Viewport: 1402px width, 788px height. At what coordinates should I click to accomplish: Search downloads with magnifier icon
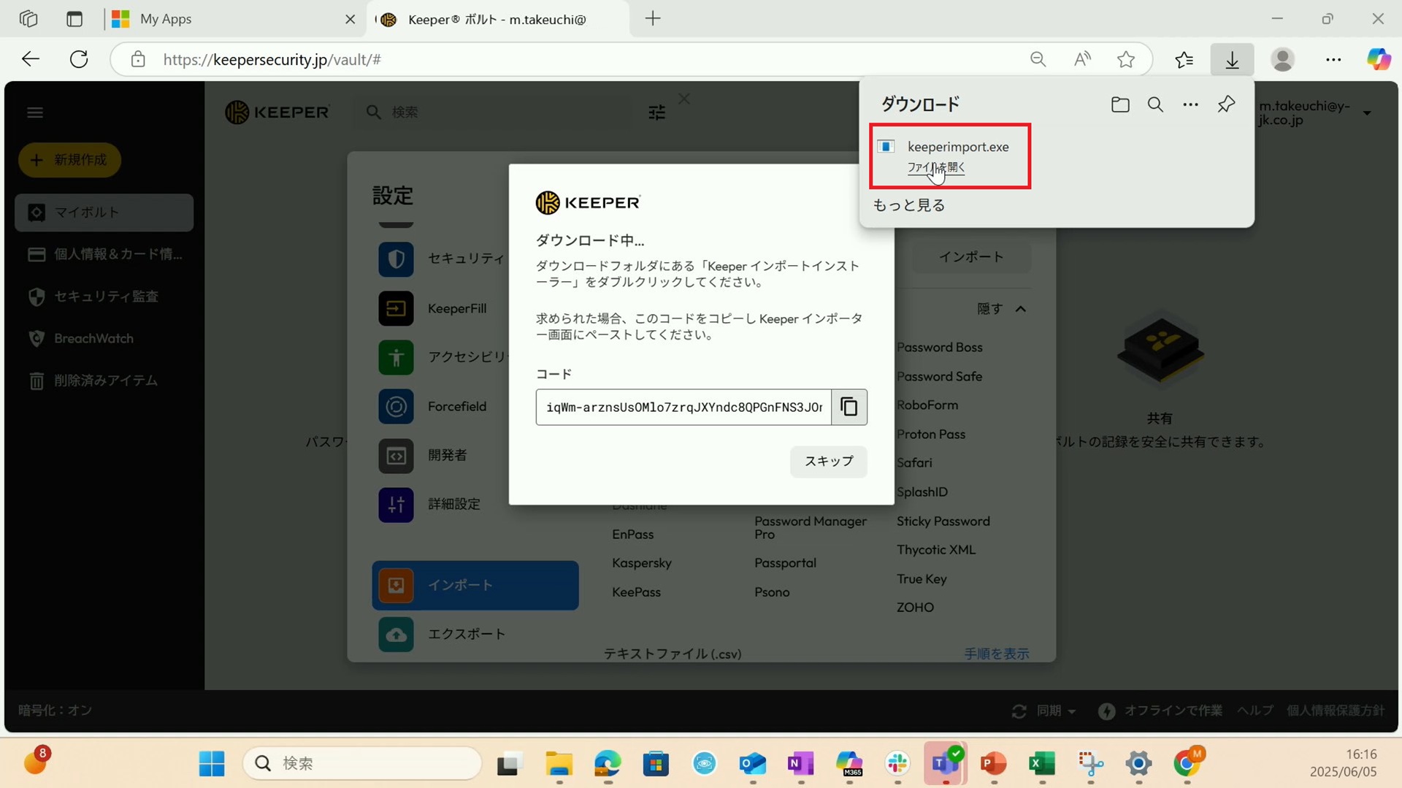coord(1154,104)
